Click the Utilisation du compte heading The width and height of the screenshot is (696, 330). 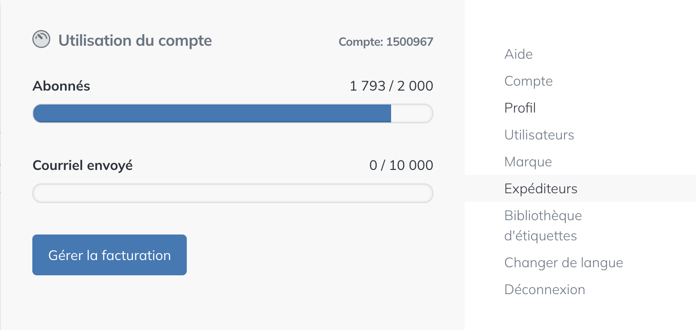[135, 40]
